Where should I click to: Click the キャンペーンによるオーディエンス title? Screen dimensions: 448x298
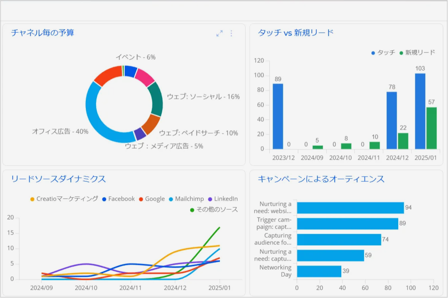point(321,179)
